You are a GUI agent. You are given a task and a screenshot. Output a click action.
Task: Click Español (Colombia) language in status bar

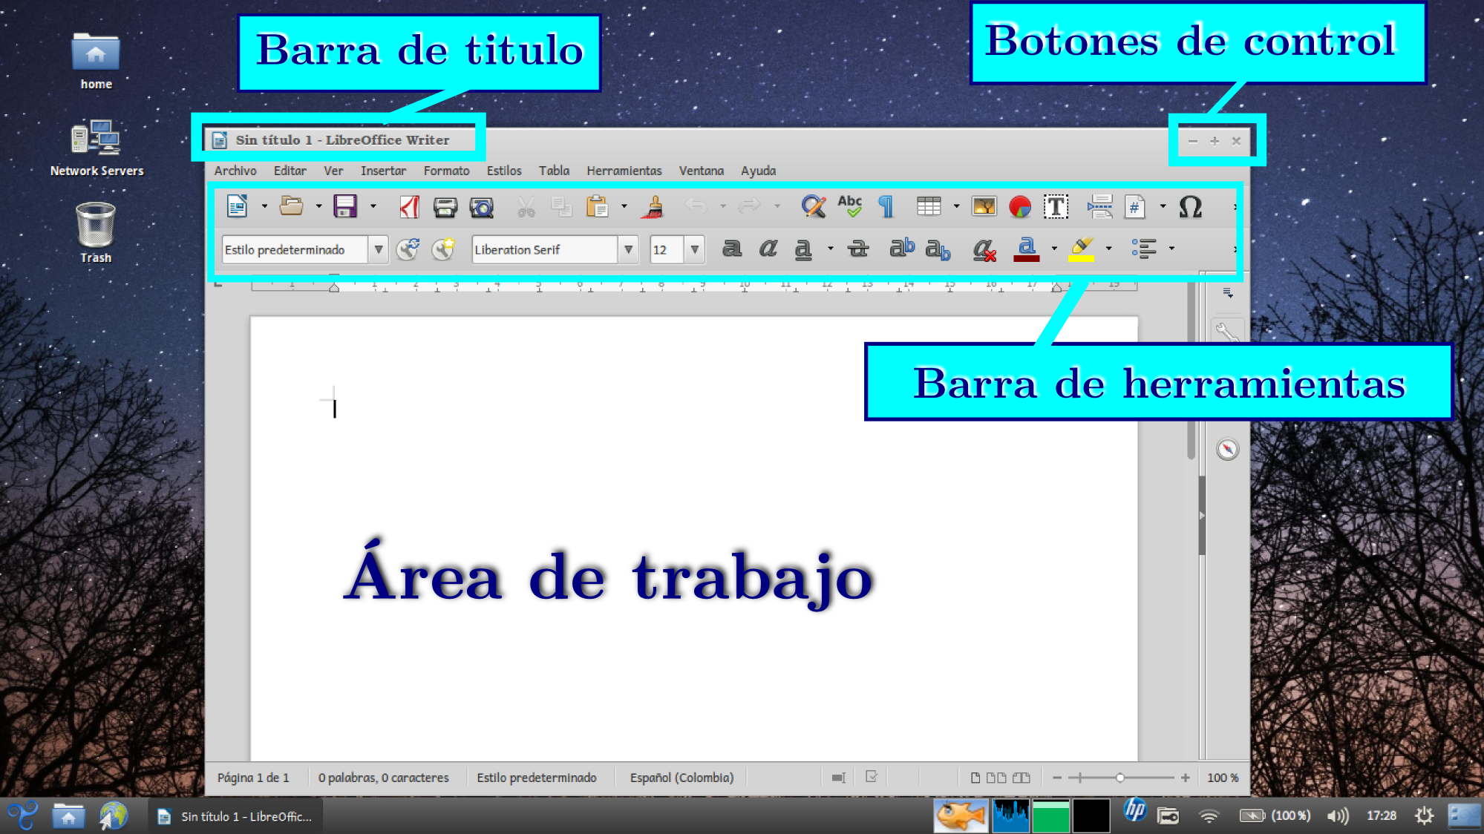(681, 778)
